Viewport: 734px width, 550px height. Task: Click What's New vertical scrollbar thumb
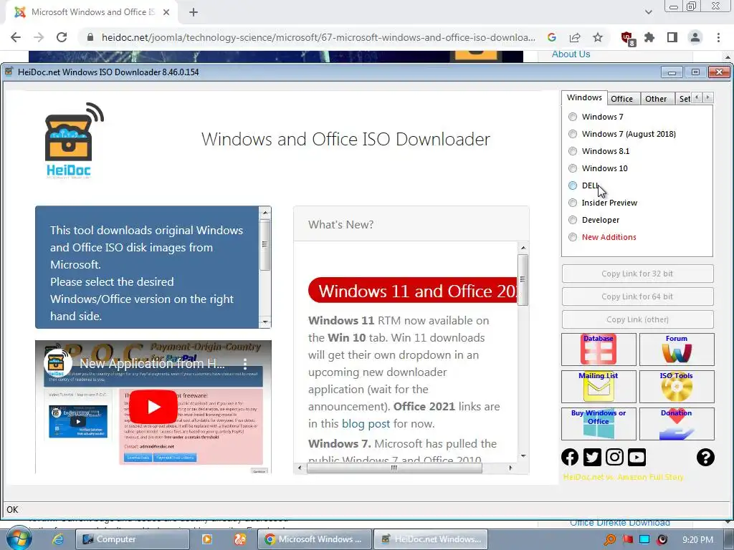tap(523, 280)
